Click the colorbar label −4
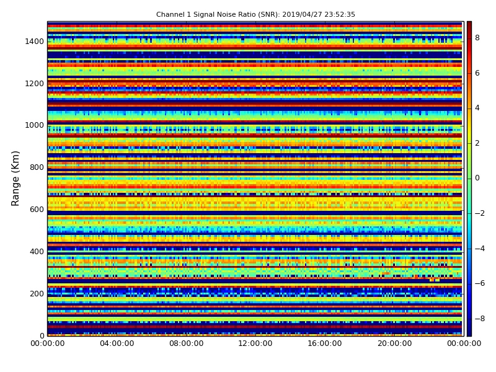 (480, 249)
